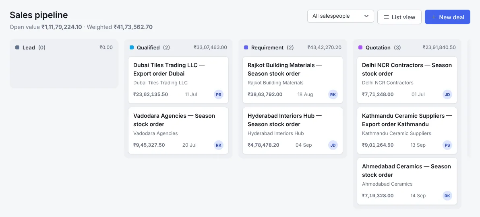Click the Lead total ₹0.00

(106, 47)
